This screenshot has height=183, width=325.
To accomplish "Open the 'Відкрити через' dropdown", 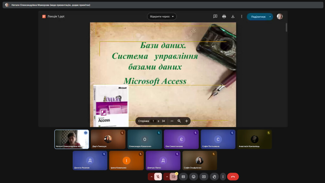I will tap(162, 17).
